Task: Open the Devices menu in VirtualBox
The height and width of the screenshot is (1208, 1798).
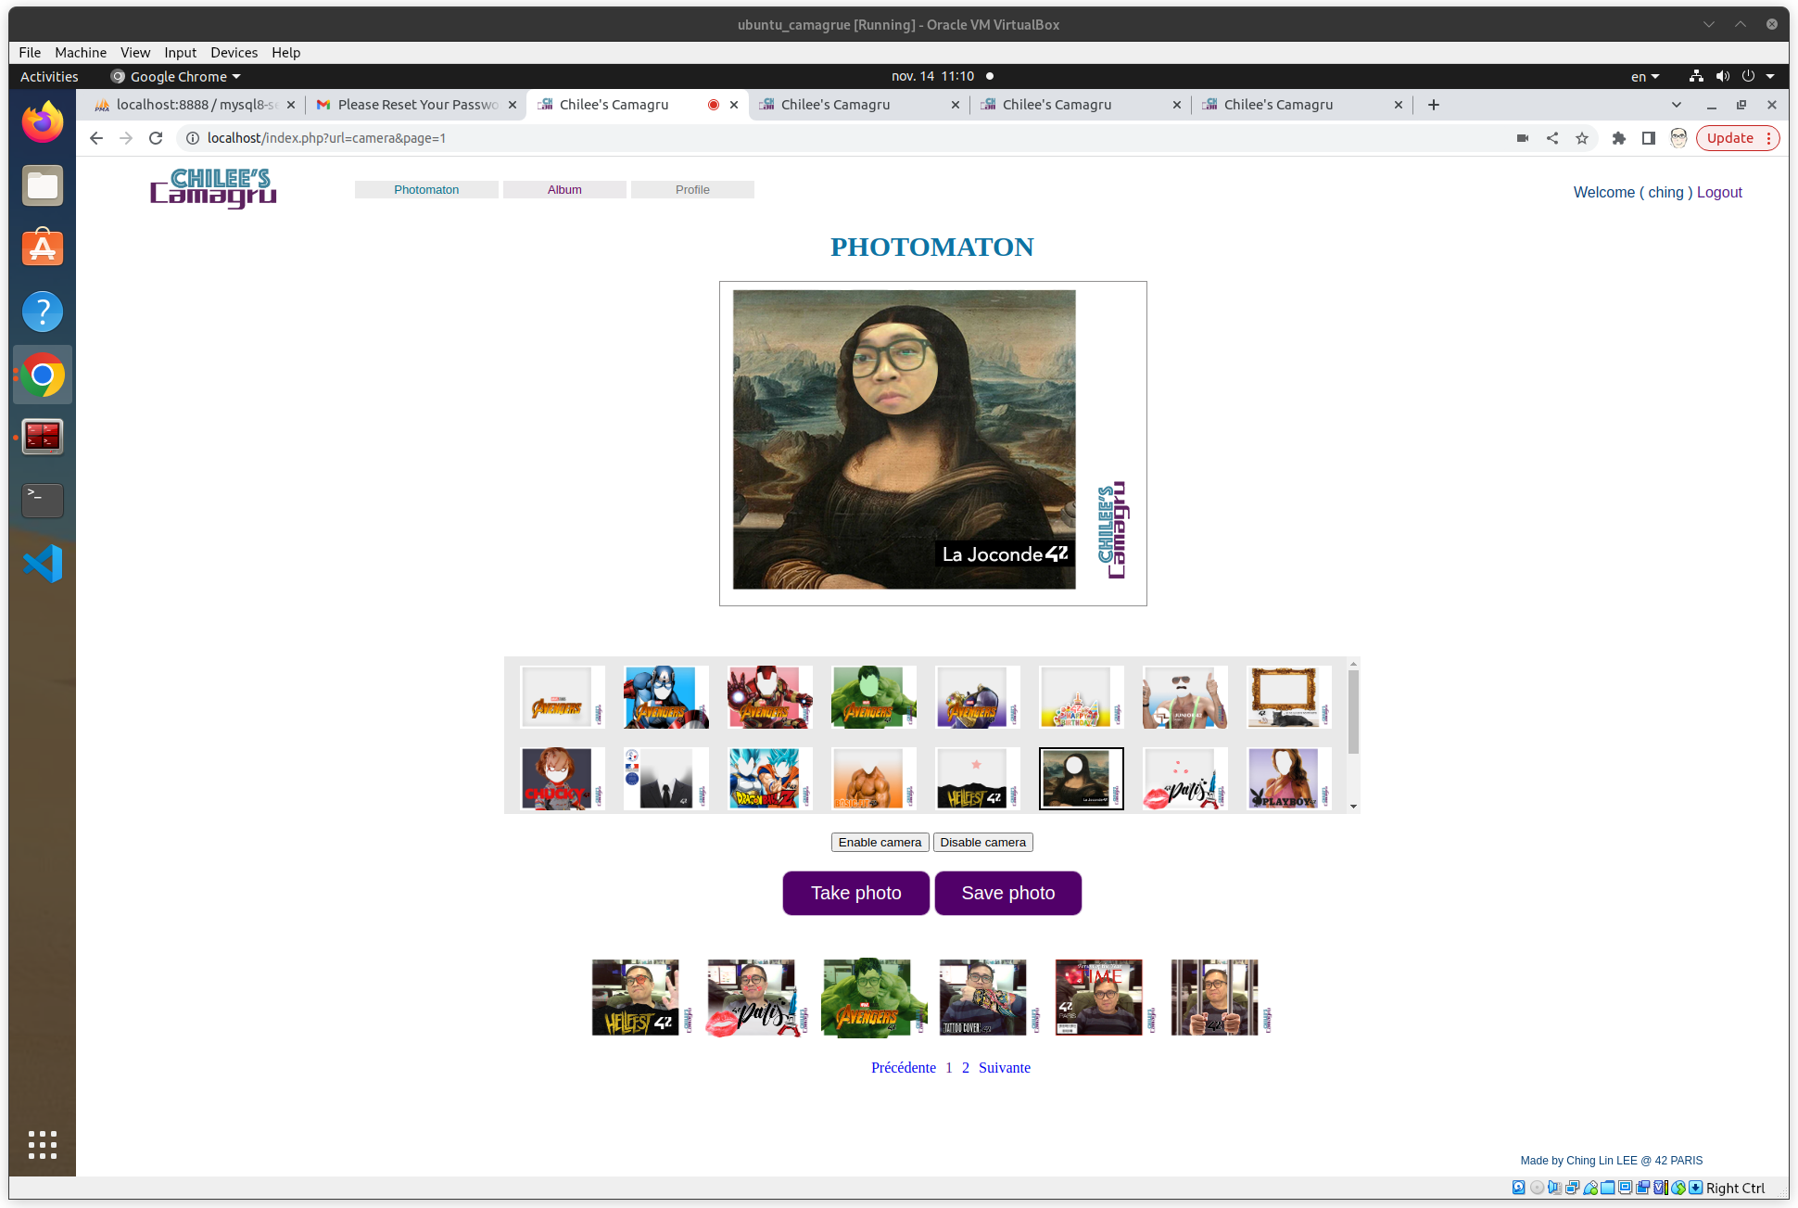Action: [234, 53]
